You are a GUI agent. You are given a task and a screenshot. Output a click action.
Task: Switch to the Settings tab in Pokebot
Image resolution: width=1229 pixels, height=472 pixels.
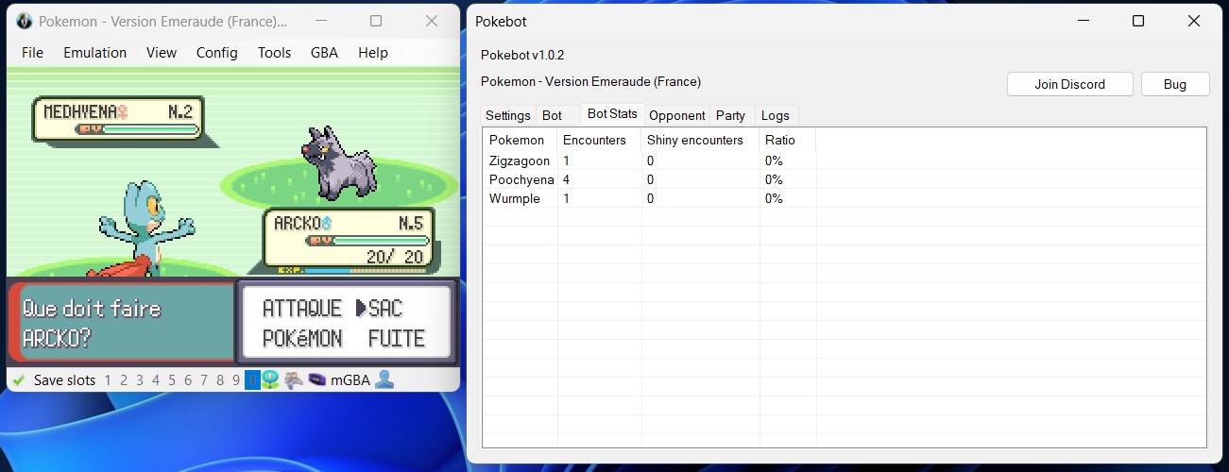pyautogui.click(x=508, y=115)
